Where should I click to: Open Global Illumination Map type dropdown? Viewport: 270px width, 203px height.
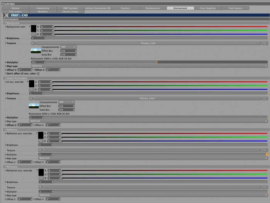pos(148,121)
